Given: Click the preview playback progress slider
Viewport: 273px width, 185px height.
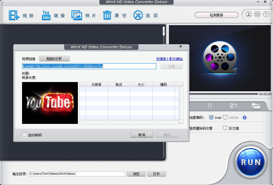Looking at the screenshot, I should click(x=224, y=94).
